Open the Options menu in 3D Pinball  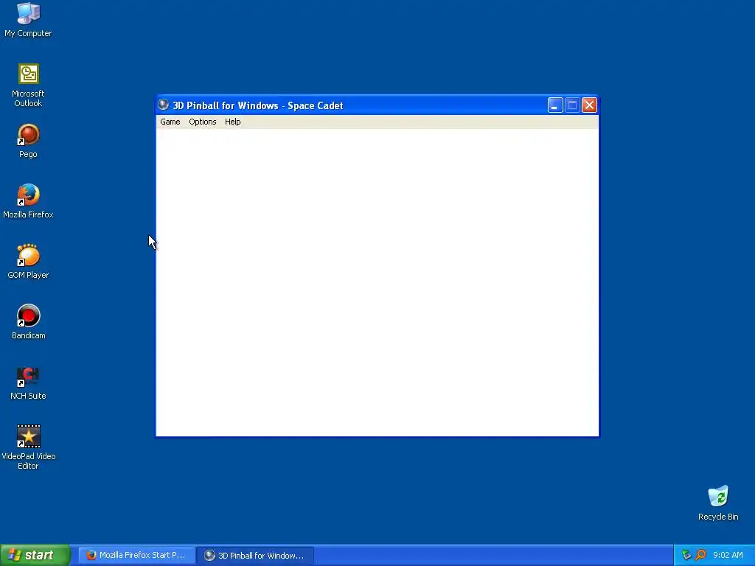tap(202, 122)
